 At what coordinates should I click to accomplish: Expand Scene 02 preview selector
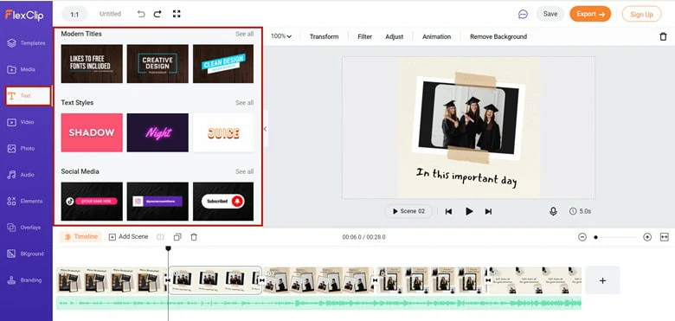408,211
